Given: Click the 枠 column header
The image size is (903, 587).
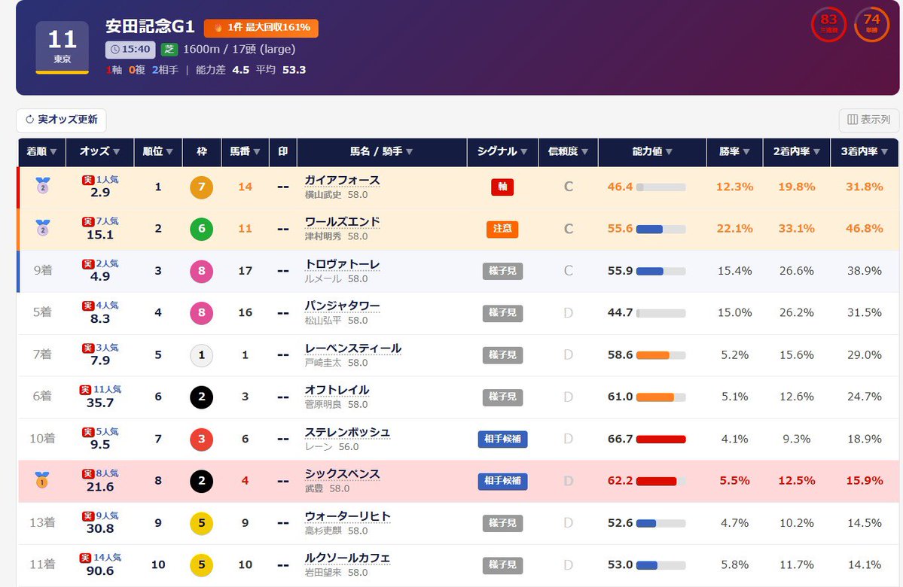Looking at the screenshot, I should [202, 151].
